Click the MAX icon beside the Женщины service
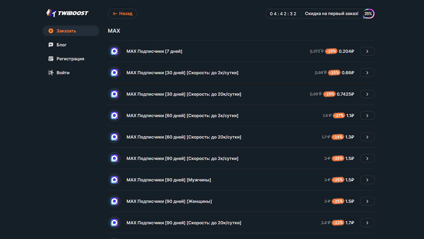424x239 pixels. click(114, 201)
